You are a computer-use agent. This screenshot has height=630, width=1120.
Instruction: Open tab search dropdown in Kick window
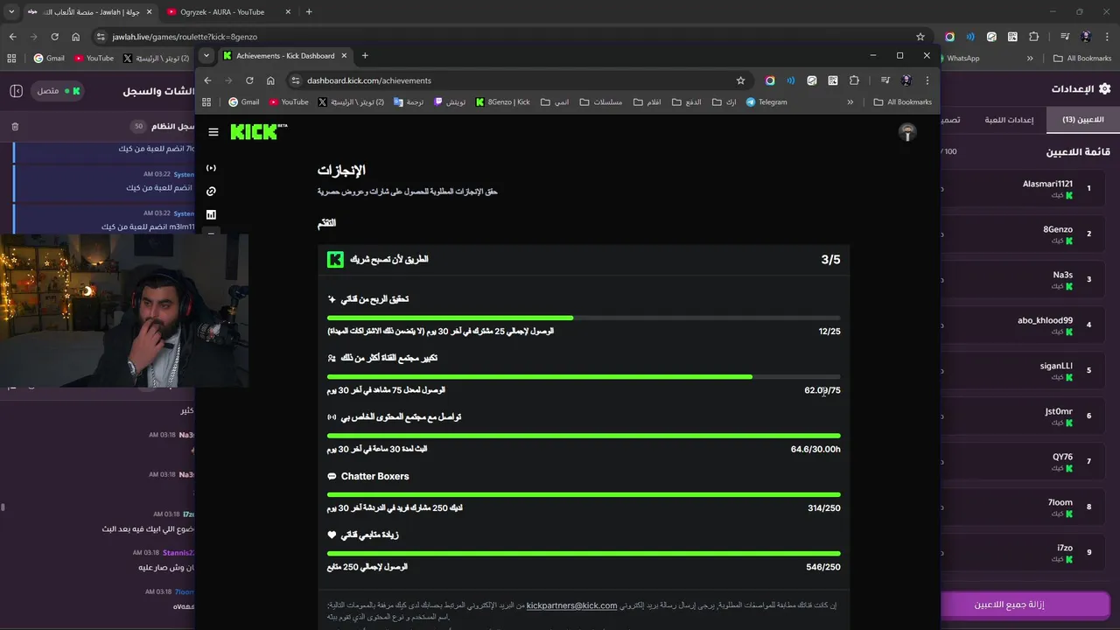pos(206,55)
